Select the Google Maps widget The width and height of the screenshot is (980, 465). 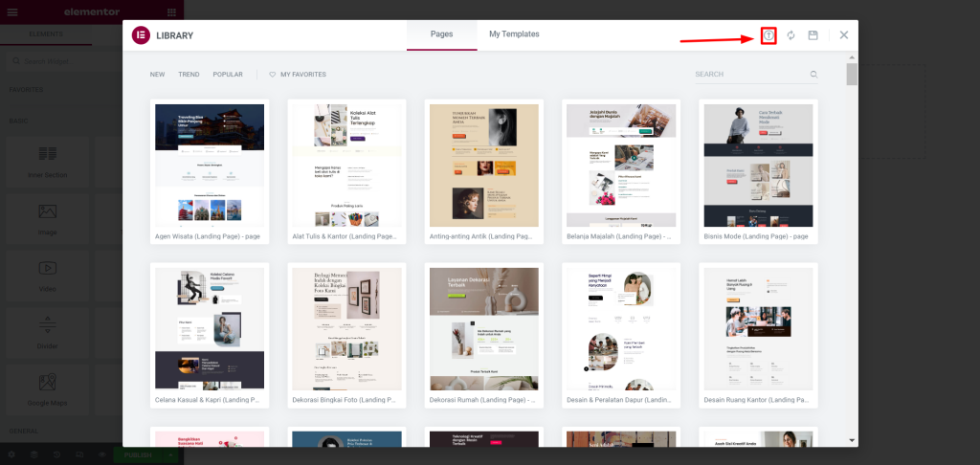[x=48, y=390]
